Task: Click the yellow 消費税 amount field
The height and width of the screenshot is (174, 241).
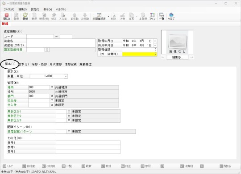Action: click(140, 54)
